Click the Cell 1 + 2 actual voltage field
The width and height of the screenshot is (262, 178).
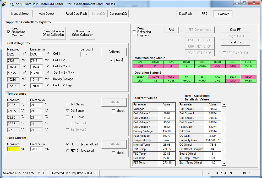point(36,60)
